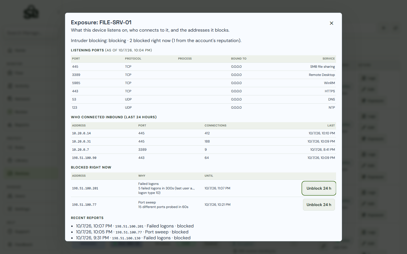Click the DNS service cell
The height and width of the screenshot is (254, 407).
tap(332, 99)
